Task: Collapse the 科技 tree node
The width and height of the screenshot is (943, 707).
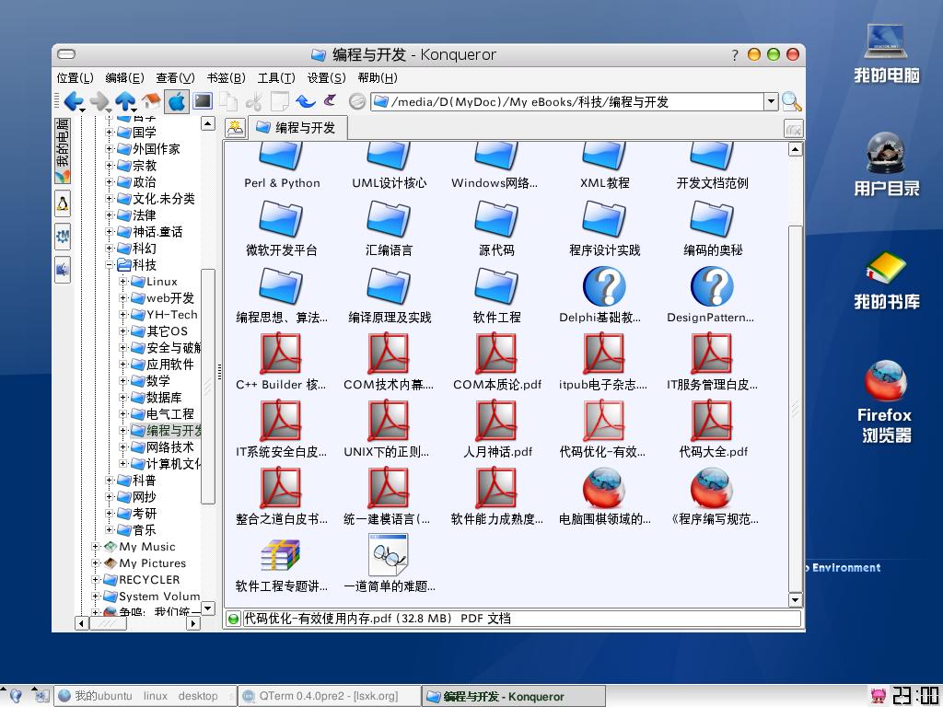Action: (x=109, y=264)
